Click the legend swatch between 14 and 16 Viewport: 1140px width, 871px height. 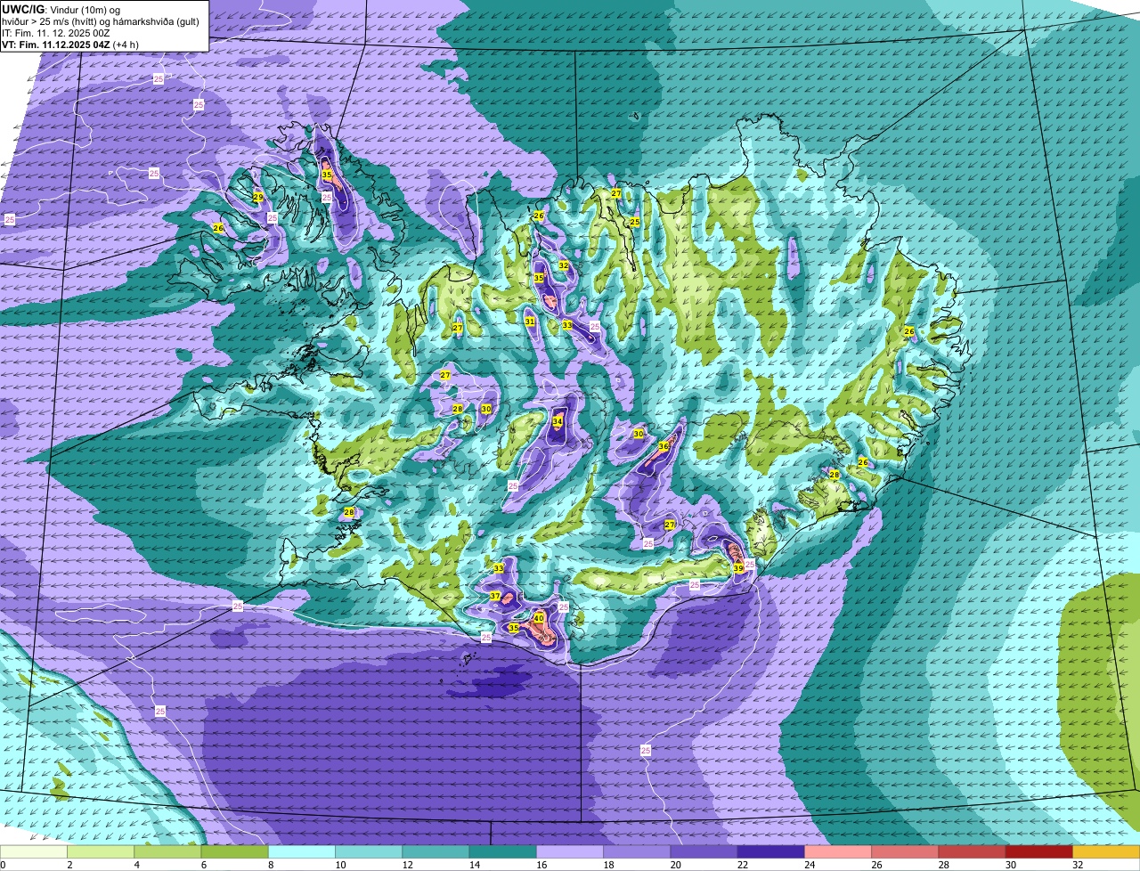pyautogui.click(x=503, y=851)
